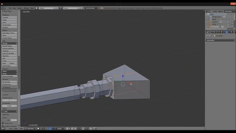Toggle limit selection to visible

click(x=75, y=129)
